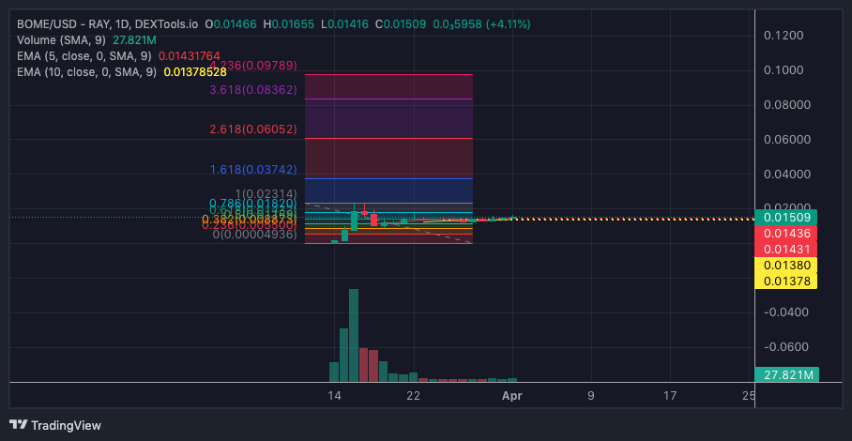Click the 1.618(0.03742) Fibonacci label

pos(253,170)
